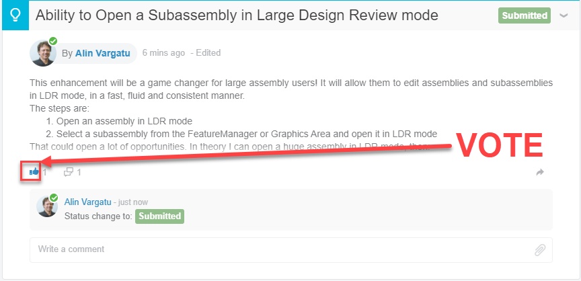The image size is (581, 281).
Task: Click the Submitted badge in status change
Action: (159, 216)
